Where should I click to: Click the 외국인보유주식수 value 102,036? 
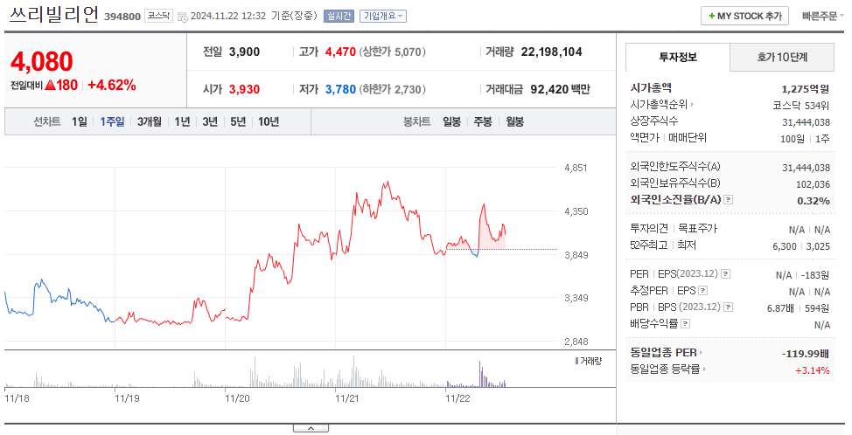[x=813, y=184]
